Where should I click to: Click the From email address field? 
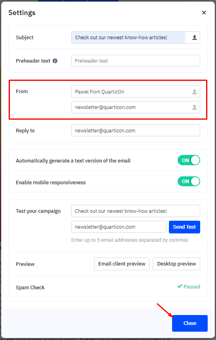click(x=136, y=107)
